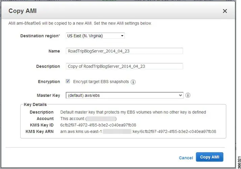Click the Copy AMI dialog title
Viewport: 241px width, 169px height.
[x=23, y=11]
